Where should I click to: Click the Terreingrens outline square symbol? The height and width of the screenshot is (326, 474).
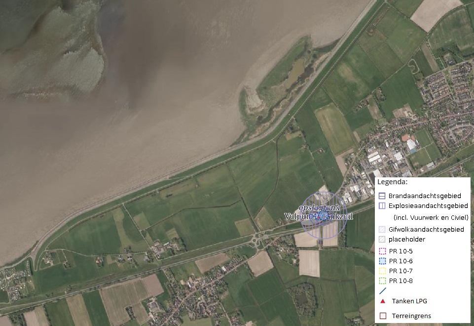coord(383,315)
